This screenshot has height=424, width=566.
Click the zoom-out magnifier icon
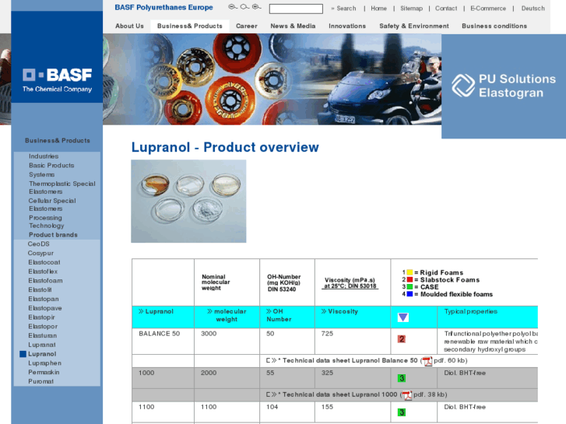coord(233,7)
